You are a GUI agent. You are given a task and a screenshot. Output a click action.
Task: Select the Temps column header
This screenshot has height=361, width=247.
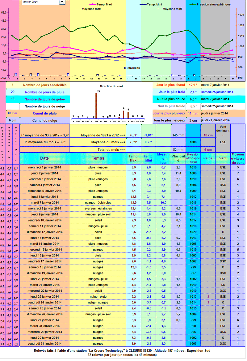click(98, 158)
